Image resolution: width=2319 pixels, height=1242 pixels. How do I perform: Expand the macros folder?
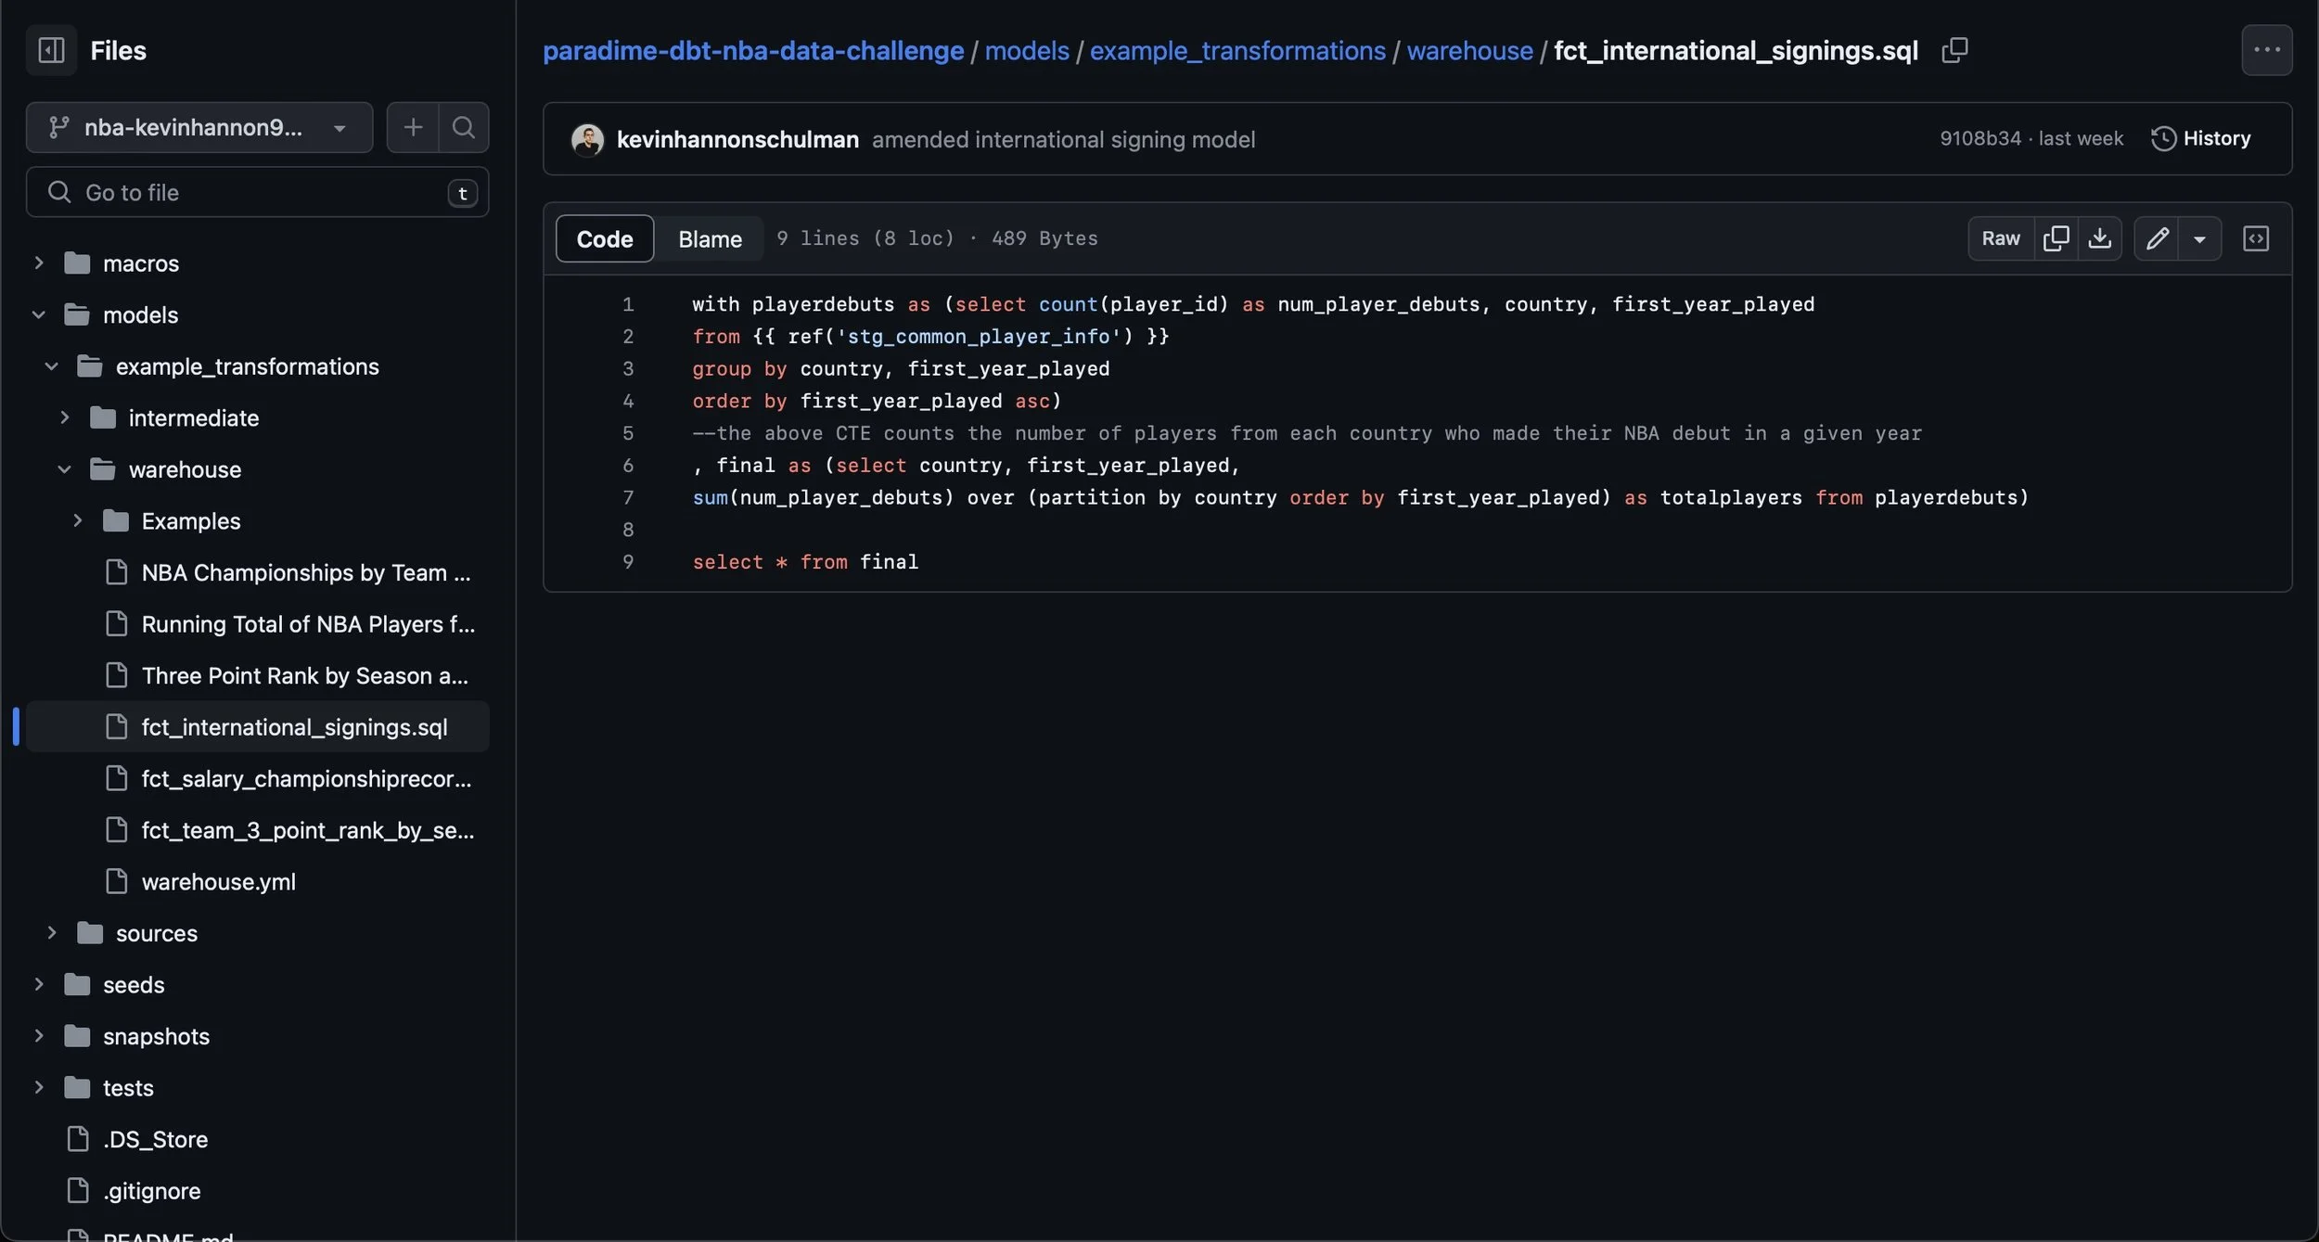(x=39, y=263)
